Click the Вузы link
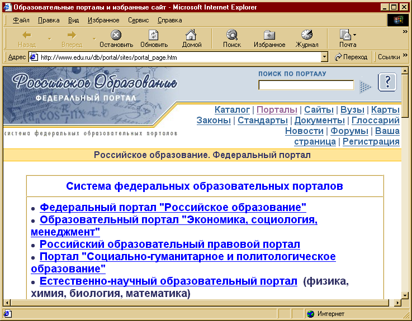The image size is (412, 321). click(x=352, y=109)
